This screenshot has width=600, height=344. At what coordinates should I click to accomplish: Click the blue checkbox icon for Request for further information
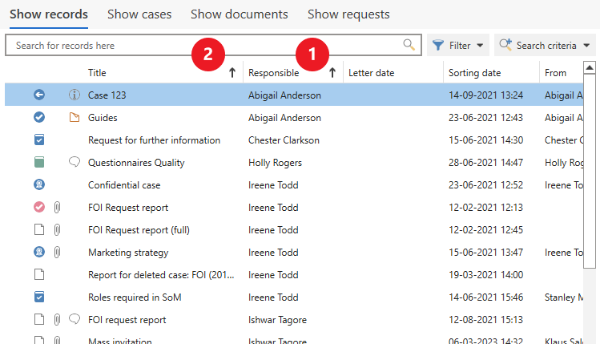coord(39,140)
